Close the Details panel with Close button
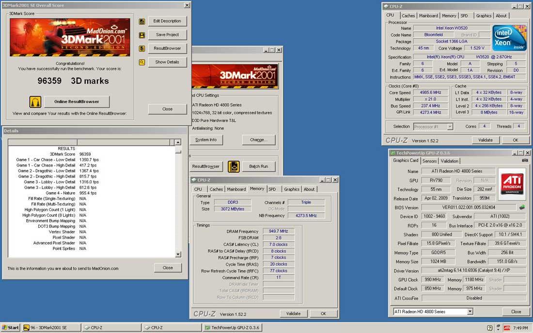Viewport: 533px width, 333px height. tap(168, 268)
